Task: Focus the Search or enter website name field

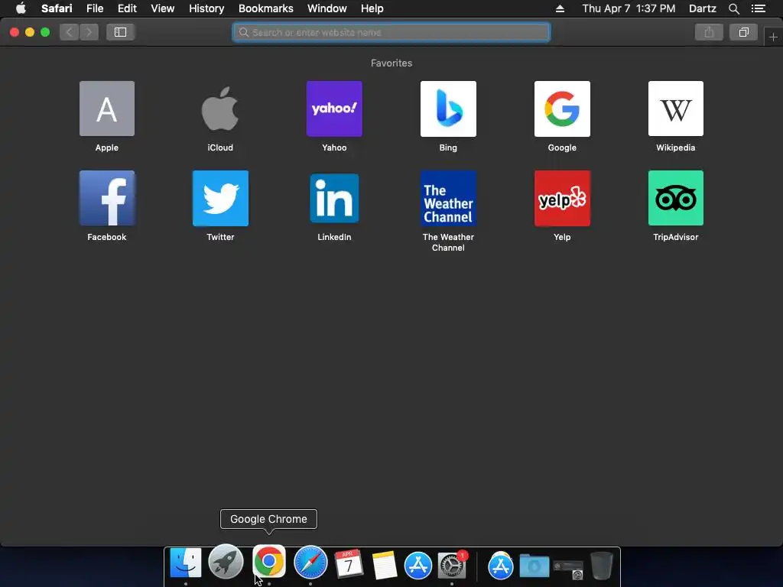Action: 391,32
